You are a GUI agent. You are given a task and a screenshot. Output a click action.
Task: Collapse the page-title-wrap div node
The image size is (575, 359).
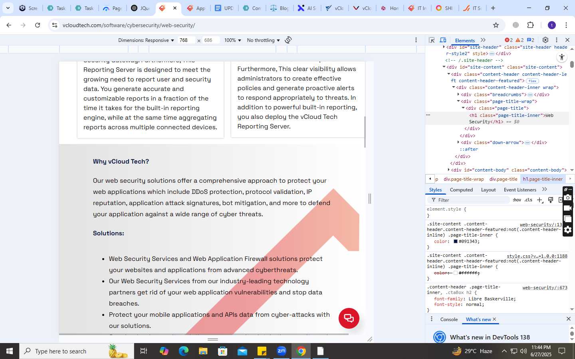tap(458, 101)
